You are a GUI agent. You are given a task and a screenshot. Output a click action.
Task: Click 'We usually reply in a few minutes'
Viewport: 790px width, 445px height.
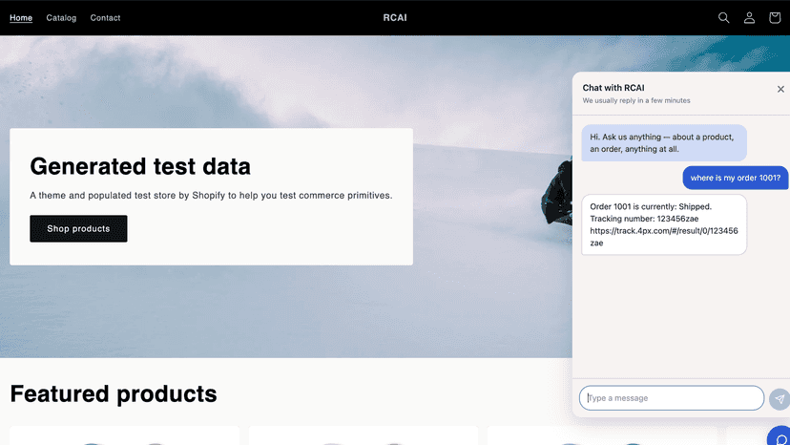pyautogui.click(x=636, y=100)
